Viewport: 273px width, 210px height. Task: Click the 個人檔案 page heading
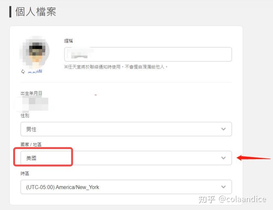[x=36, y=12]
